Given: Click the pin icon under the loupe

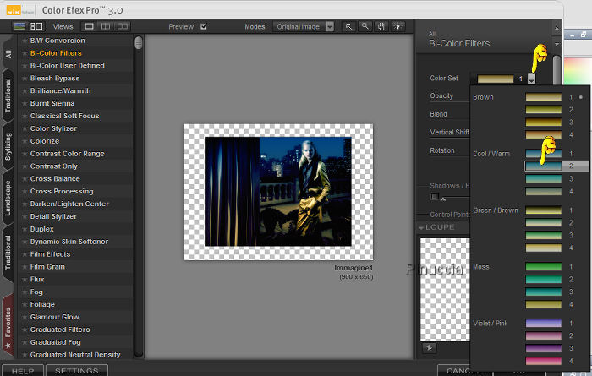Looking at the screenshot, I should click(430, 347).
